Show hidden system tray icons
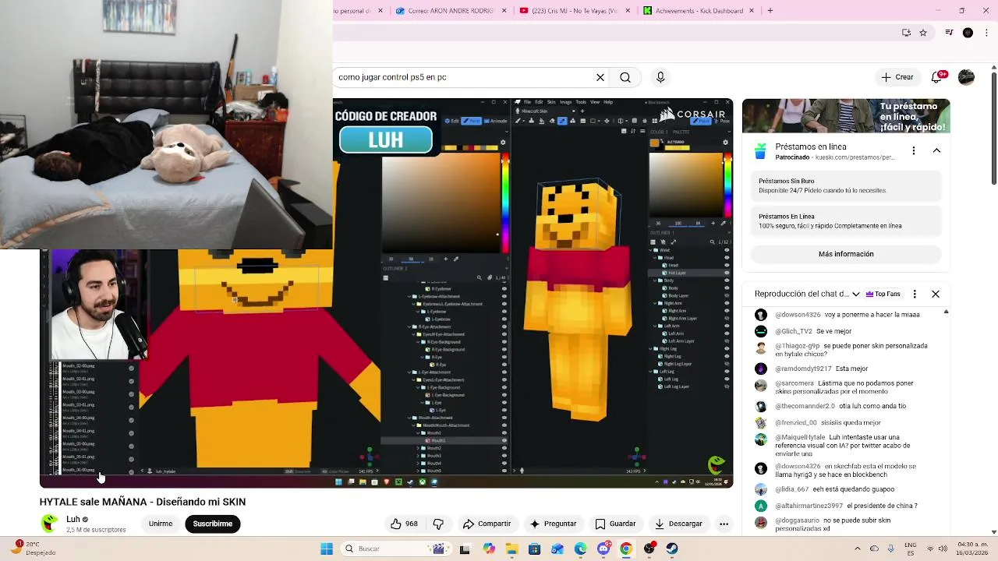 [x=858, y=549]
